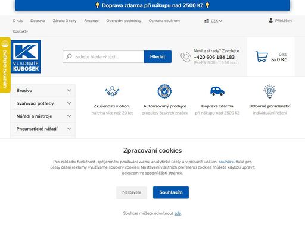
Task: Open the Doprava menu item
Action: pyautogui.click(x=38, y=21)
